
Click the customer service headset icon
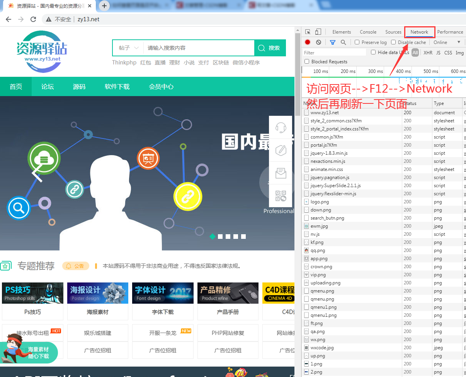point(281,127)
